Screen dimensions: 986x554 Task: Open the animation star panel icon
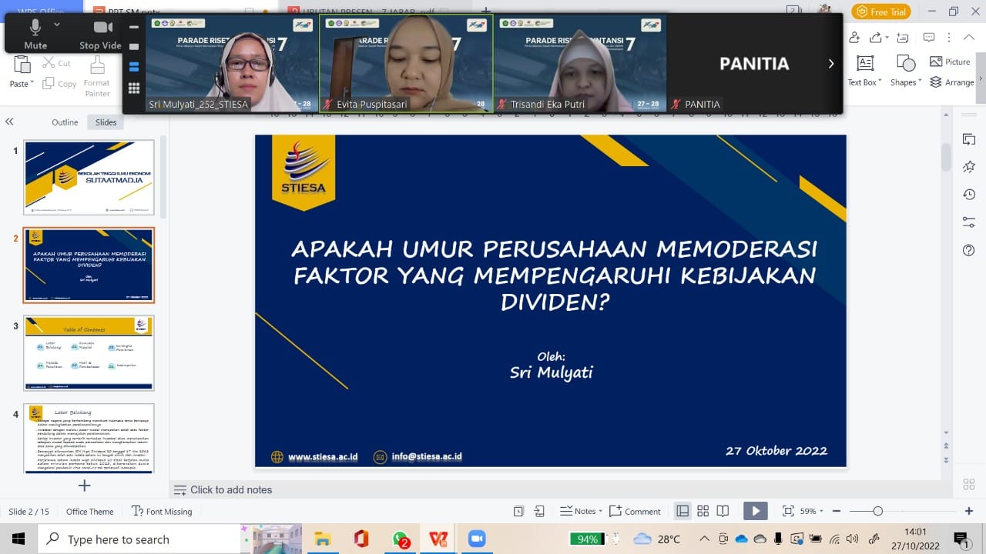point(969,166)
